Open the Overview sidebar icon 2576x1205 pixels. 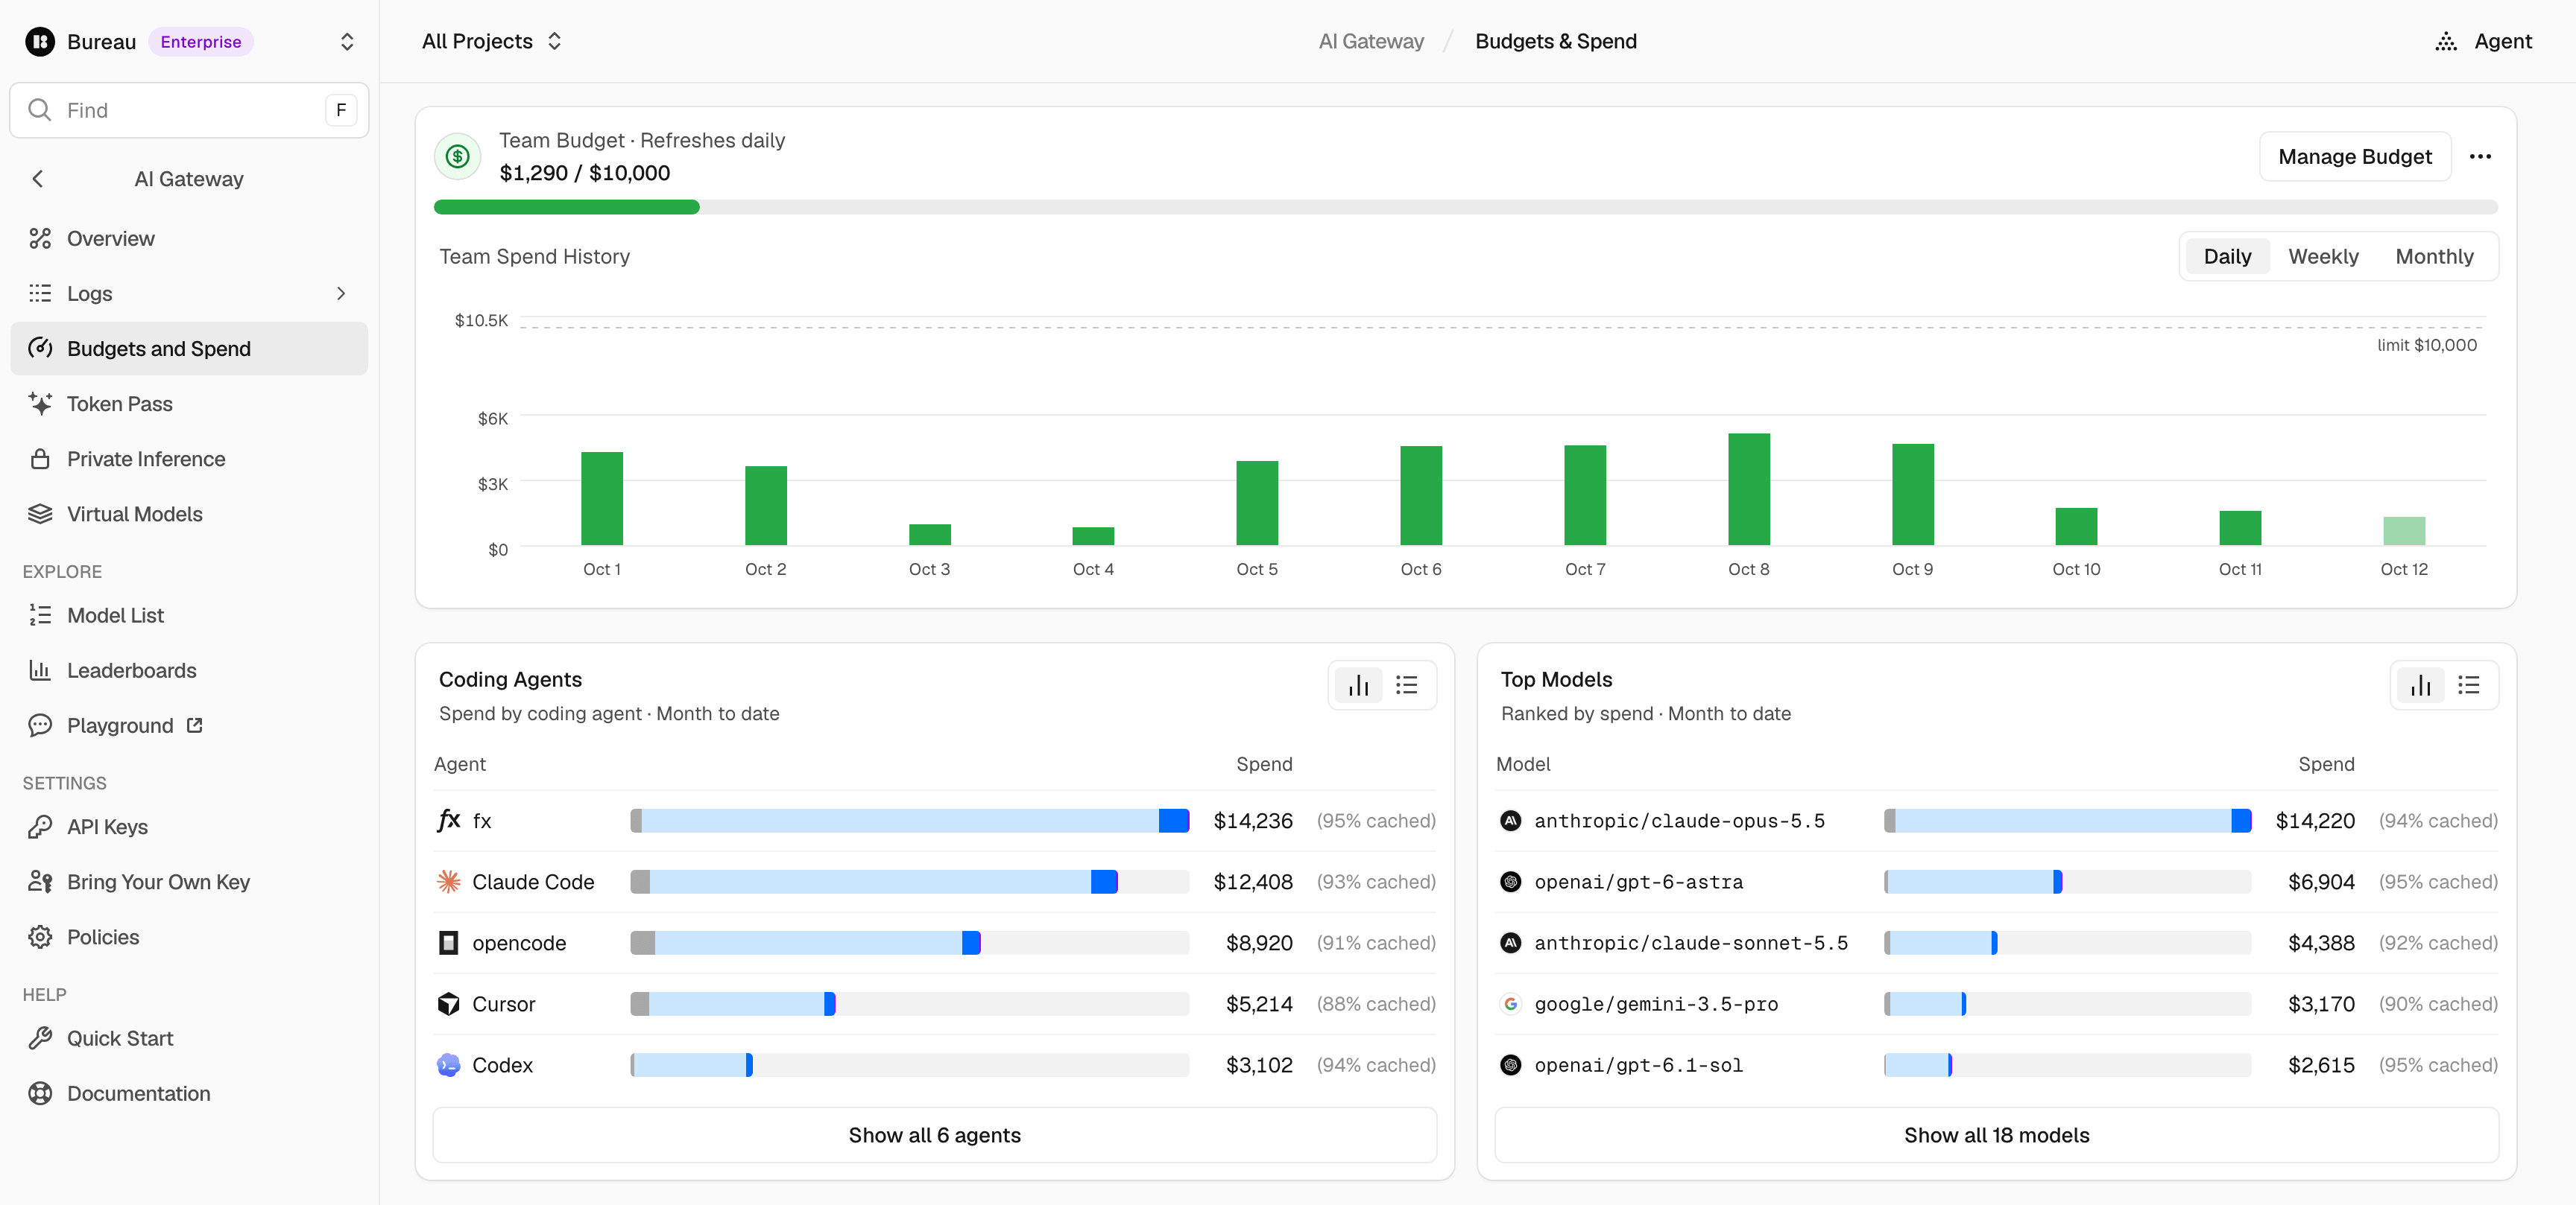pos(40,239)
